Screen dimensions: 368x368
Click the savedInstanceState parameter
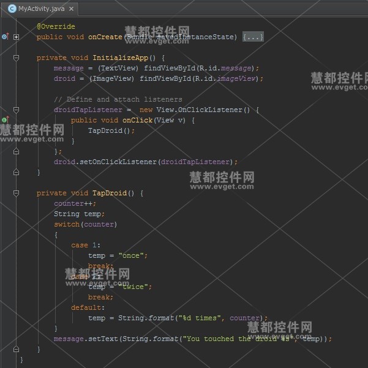click(x=195, y=37)
